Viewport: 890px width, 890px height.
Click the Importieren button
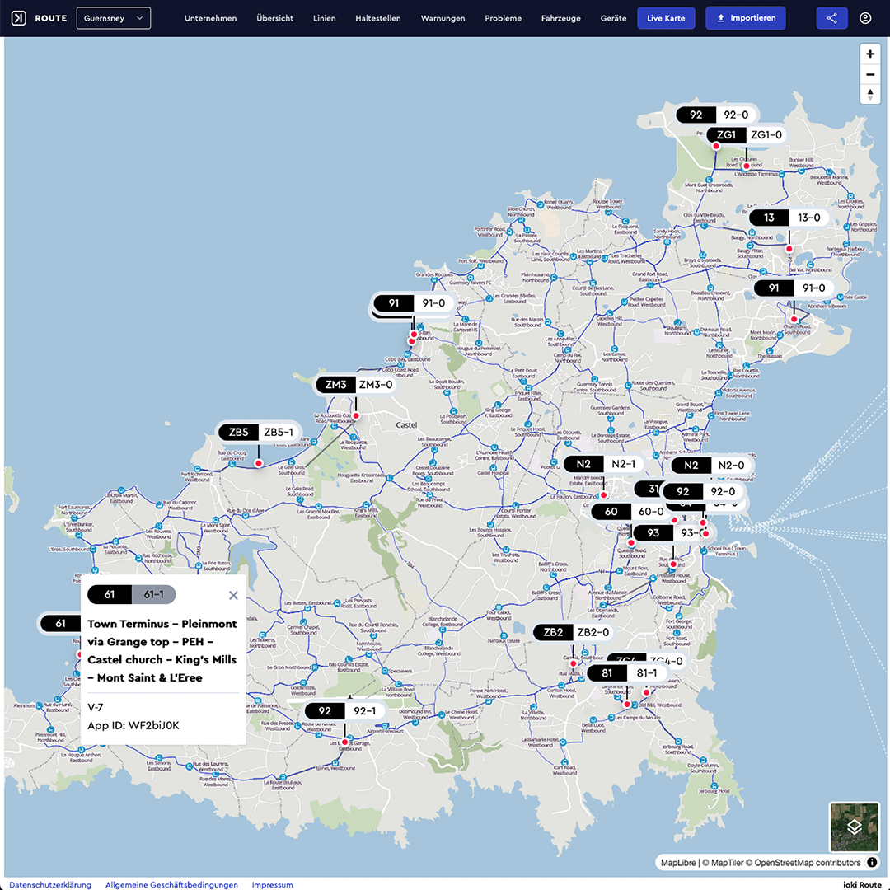click(746, 18)
